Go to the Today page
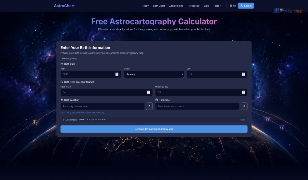This screenshot has height=180, width=308. (145, 6)
